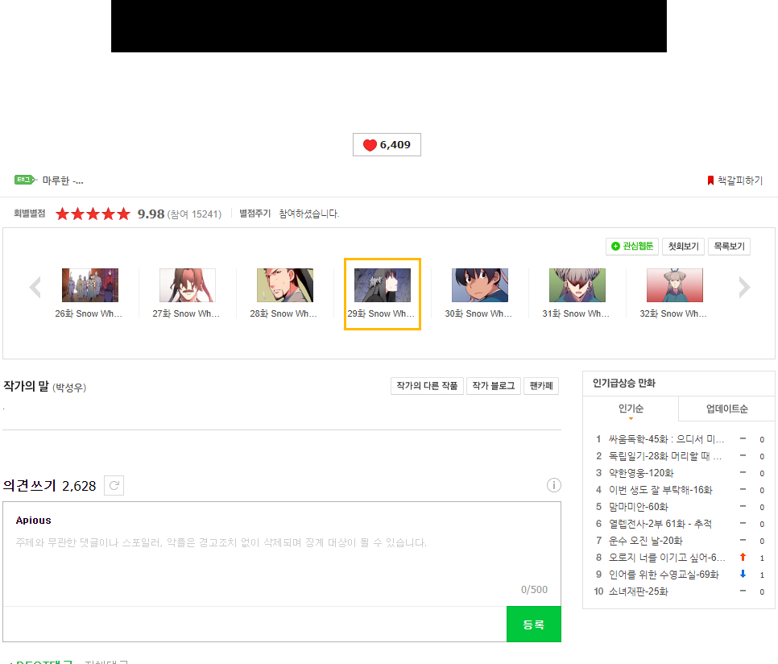This screenshot has height=664, width=778.
Task: Click 별점주기 rating link
Action: (255, 214)
